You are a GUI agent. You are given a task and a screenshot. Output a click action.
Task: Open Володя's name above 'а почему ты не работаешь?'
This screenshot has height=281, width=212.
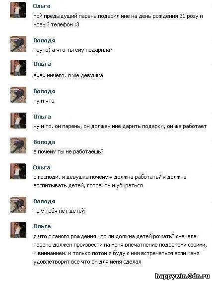(44, 142)
